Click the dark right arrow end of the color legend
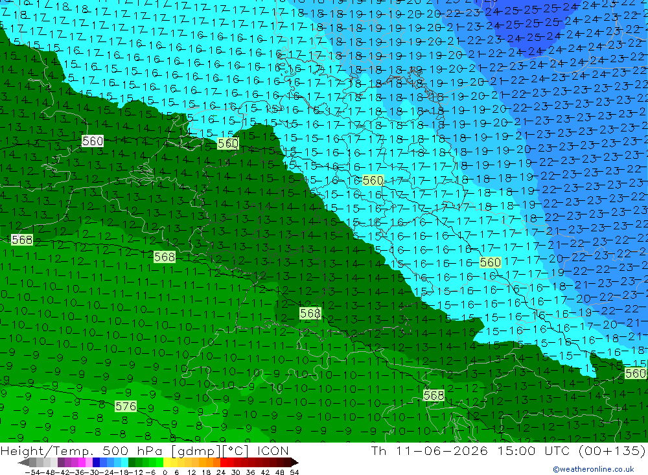The width and height of the screenshot is (648, 475). coord(295,462)
